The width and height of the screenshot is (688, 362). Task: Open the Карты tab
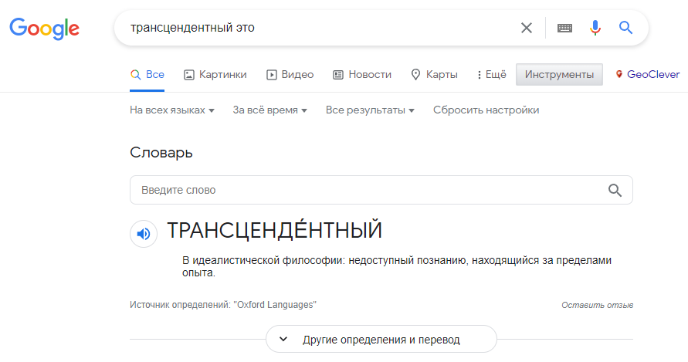tap(434, 75)
